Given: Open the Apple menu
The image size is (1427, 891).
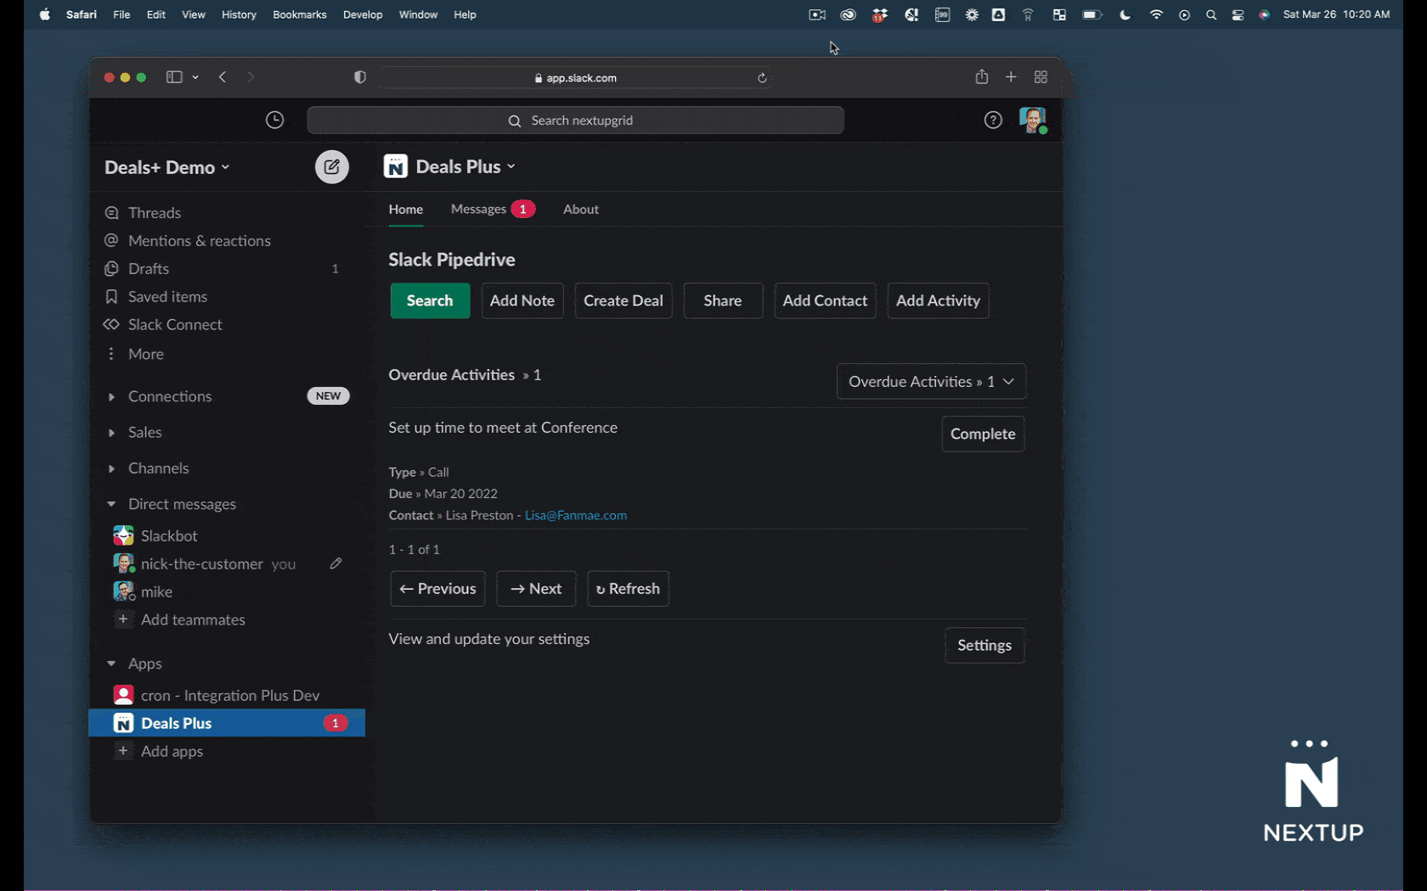Looking at the screenshot, I should pos(45,14).
